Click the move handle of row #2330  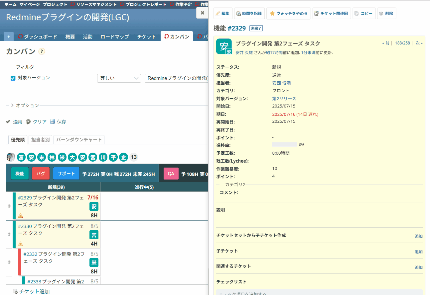pyautogui.click(x=9, y=234)
